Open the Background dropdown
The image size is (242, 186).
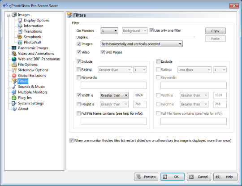pos(135,31)
